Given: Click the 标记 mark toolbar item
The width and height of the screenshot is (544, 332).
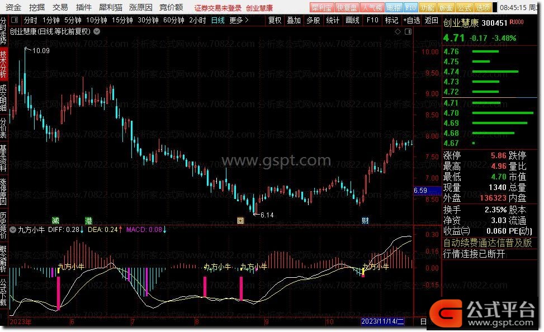Looking at the screenshot, I should point(391,20).
